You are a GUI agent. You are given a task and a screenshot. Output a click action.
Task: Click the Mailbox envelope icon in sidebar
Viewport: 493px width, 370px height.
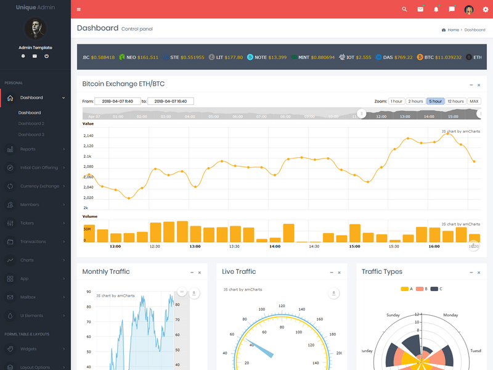tap(10, 297)
